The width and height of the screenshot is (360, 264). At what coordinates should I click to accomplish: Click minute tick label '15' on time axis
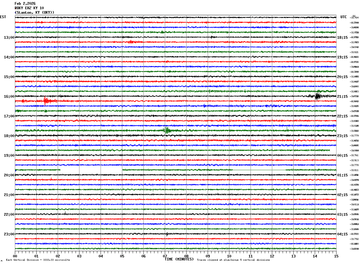pos(336,256)
